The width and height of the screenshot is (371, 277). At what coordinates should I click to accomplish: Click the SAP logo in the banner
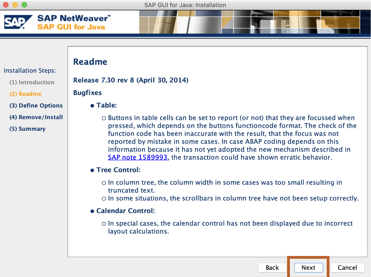[x=18, y=22]
